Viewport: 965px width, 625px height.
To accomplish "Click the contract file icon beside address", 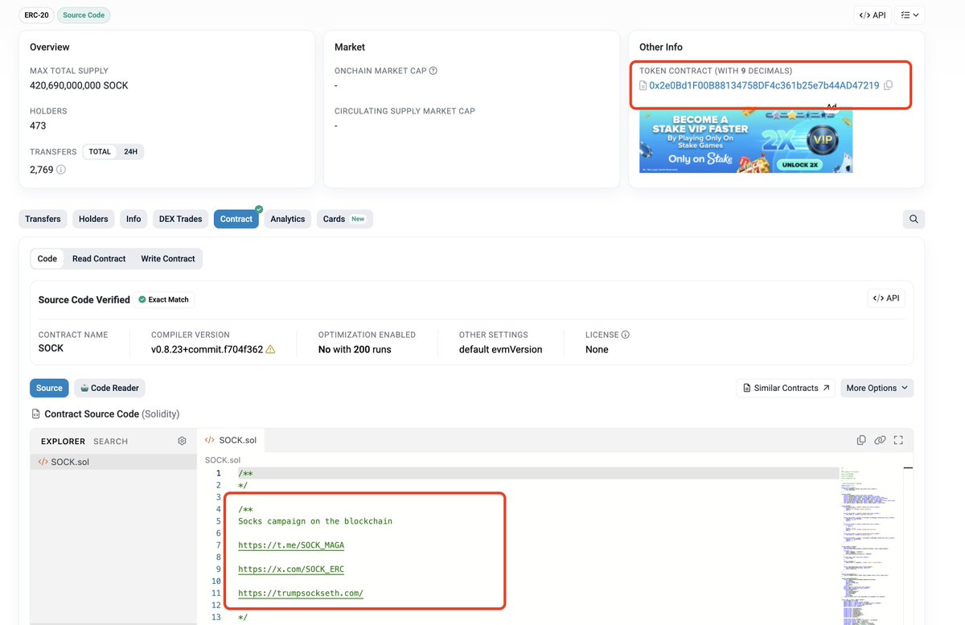I will [x=643, y=85].
